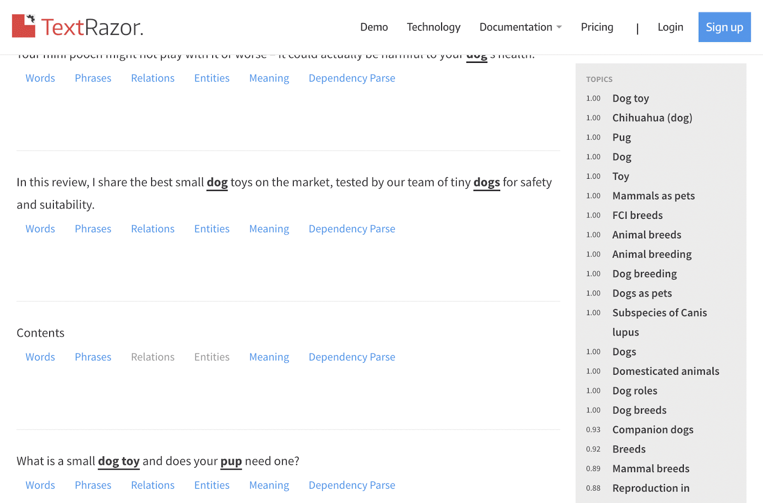This screenshot has width=763, height=503.
Task: Click the underlined 'pup' entity
Action: [231, 461]
